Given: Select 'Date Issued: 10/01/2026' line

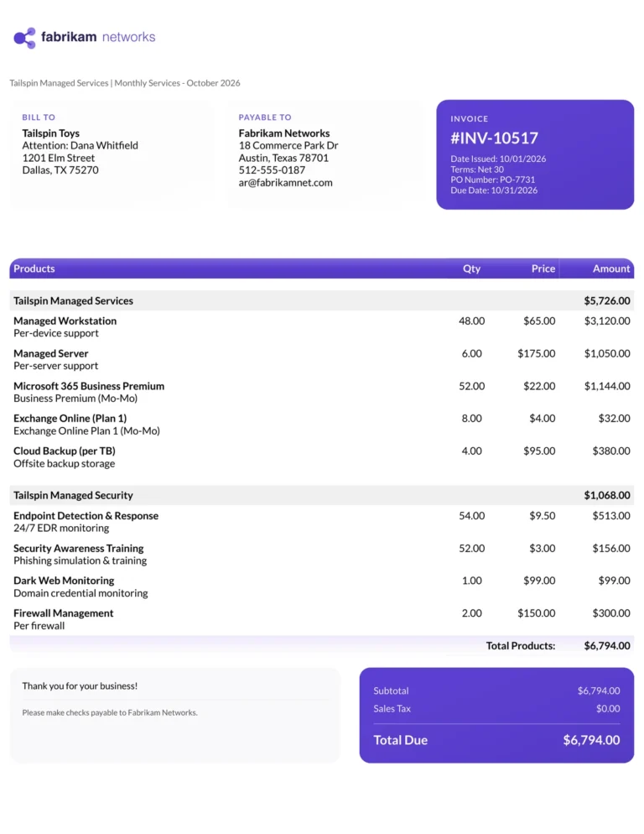Looking at the screenshot, I should pyautogui.click(x=498, y=159).
